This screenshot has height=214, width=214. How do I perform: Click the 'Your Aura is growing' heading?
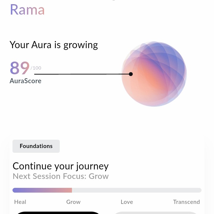point(54,45)
